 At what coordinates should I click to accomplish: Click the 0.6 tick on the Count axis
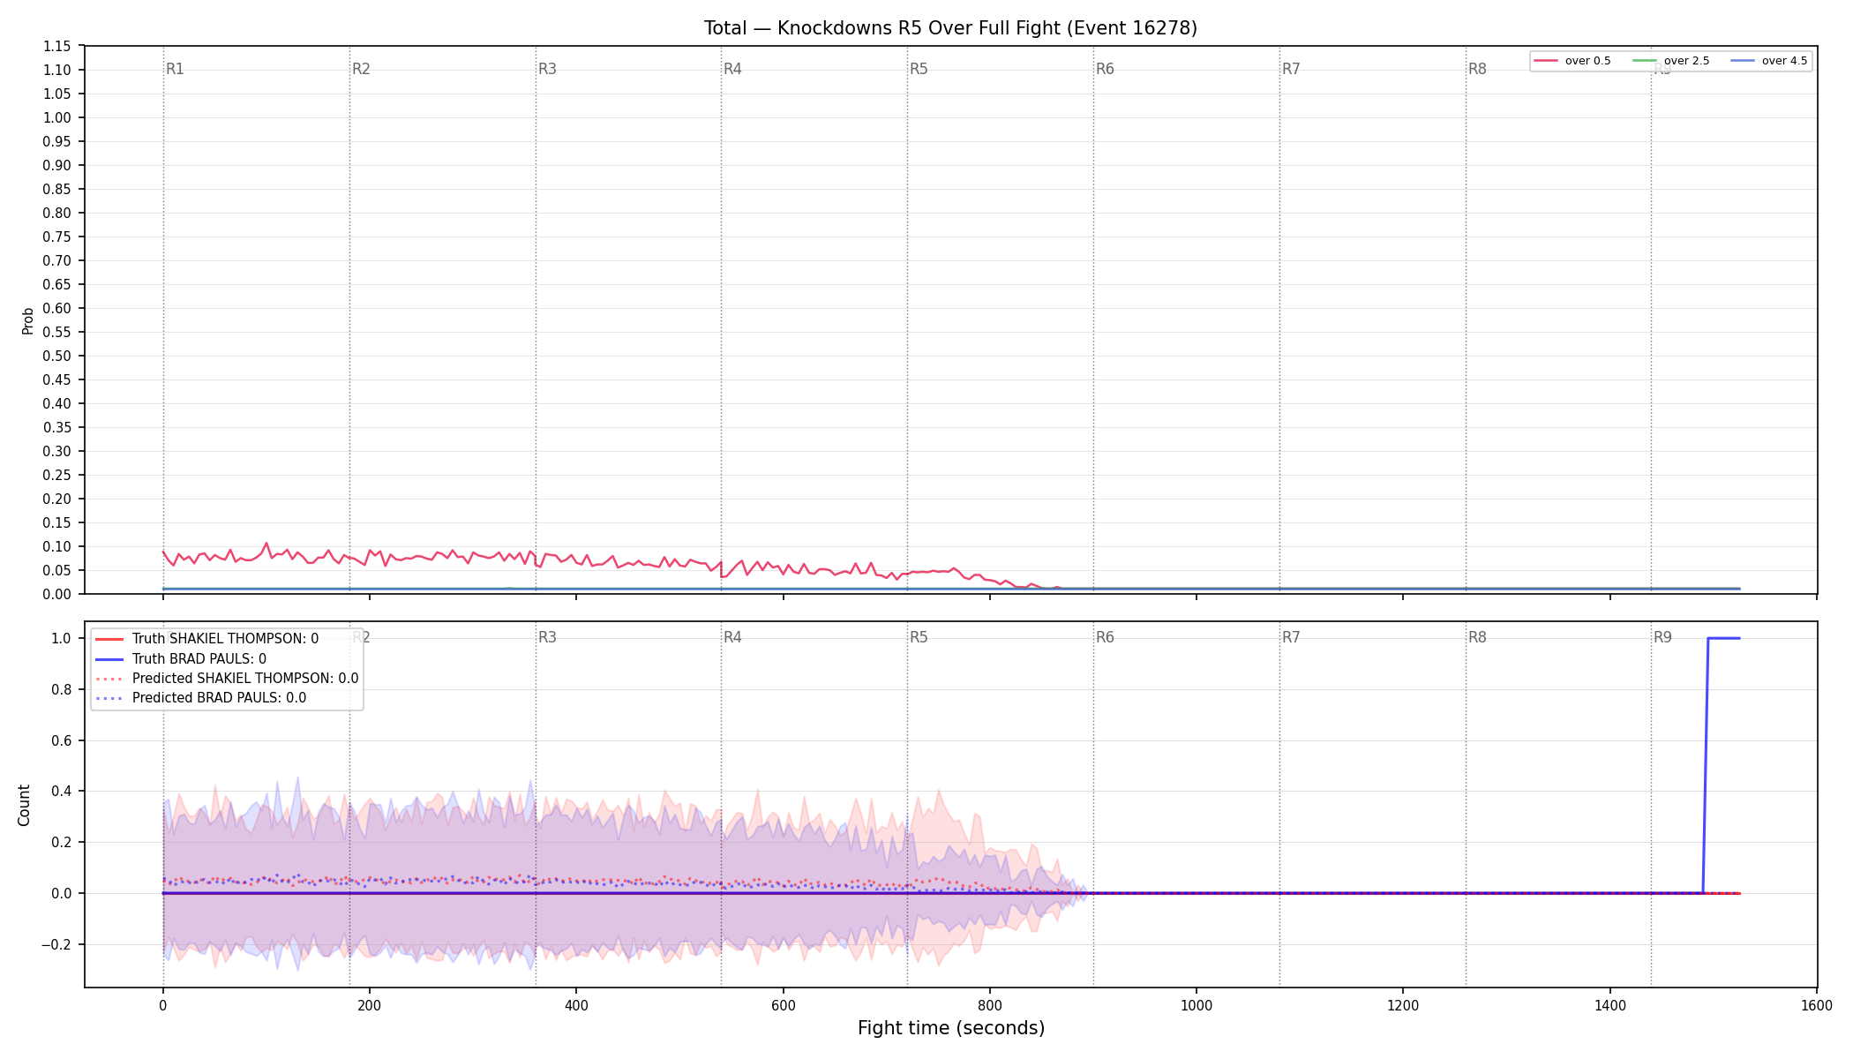(62, 740)
